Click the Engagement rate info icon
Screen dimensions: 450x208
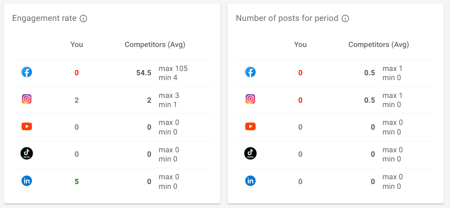pos(83,19)
